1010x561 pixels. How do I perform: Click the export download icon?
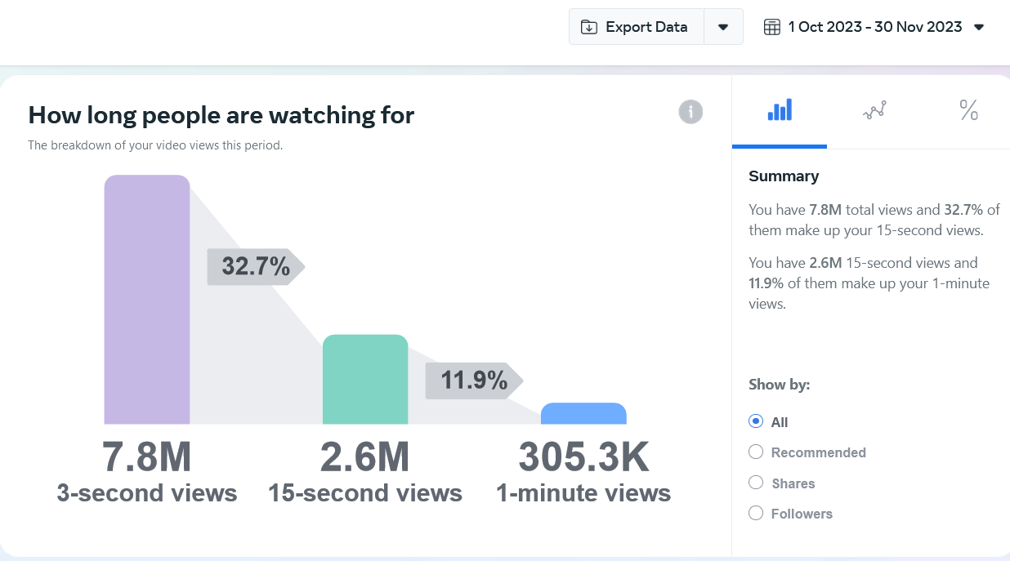pos(588,27)
